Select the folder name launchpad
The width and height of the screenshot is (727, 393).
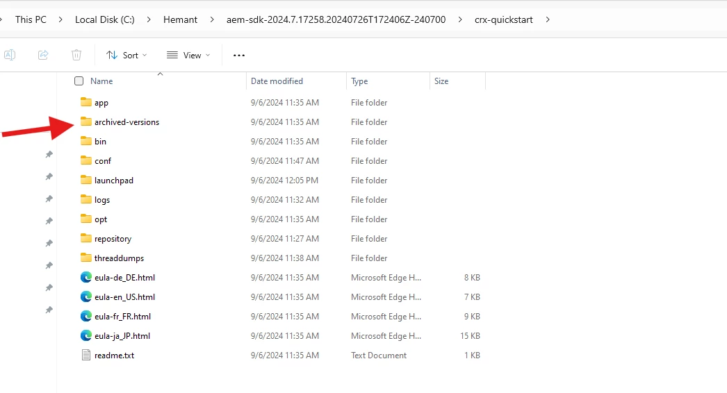pyautogui.click(x=113, y=181)
